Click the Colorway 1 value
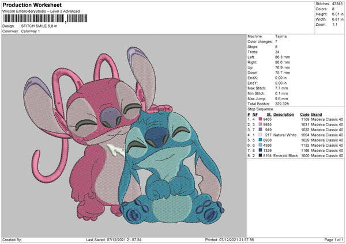 tap(31, 31)
